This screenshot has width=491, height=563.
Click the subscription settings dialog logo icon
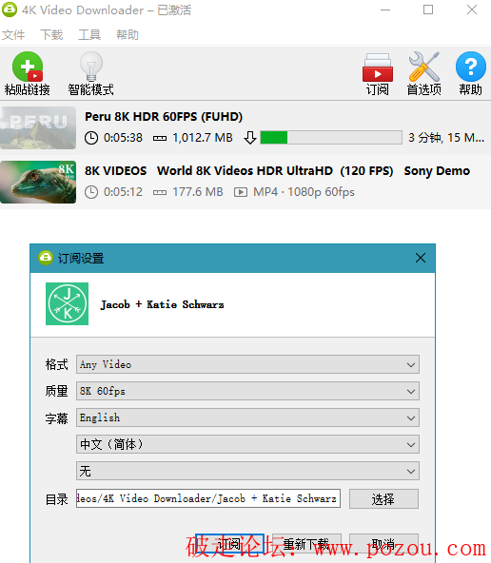coord(46,258)
